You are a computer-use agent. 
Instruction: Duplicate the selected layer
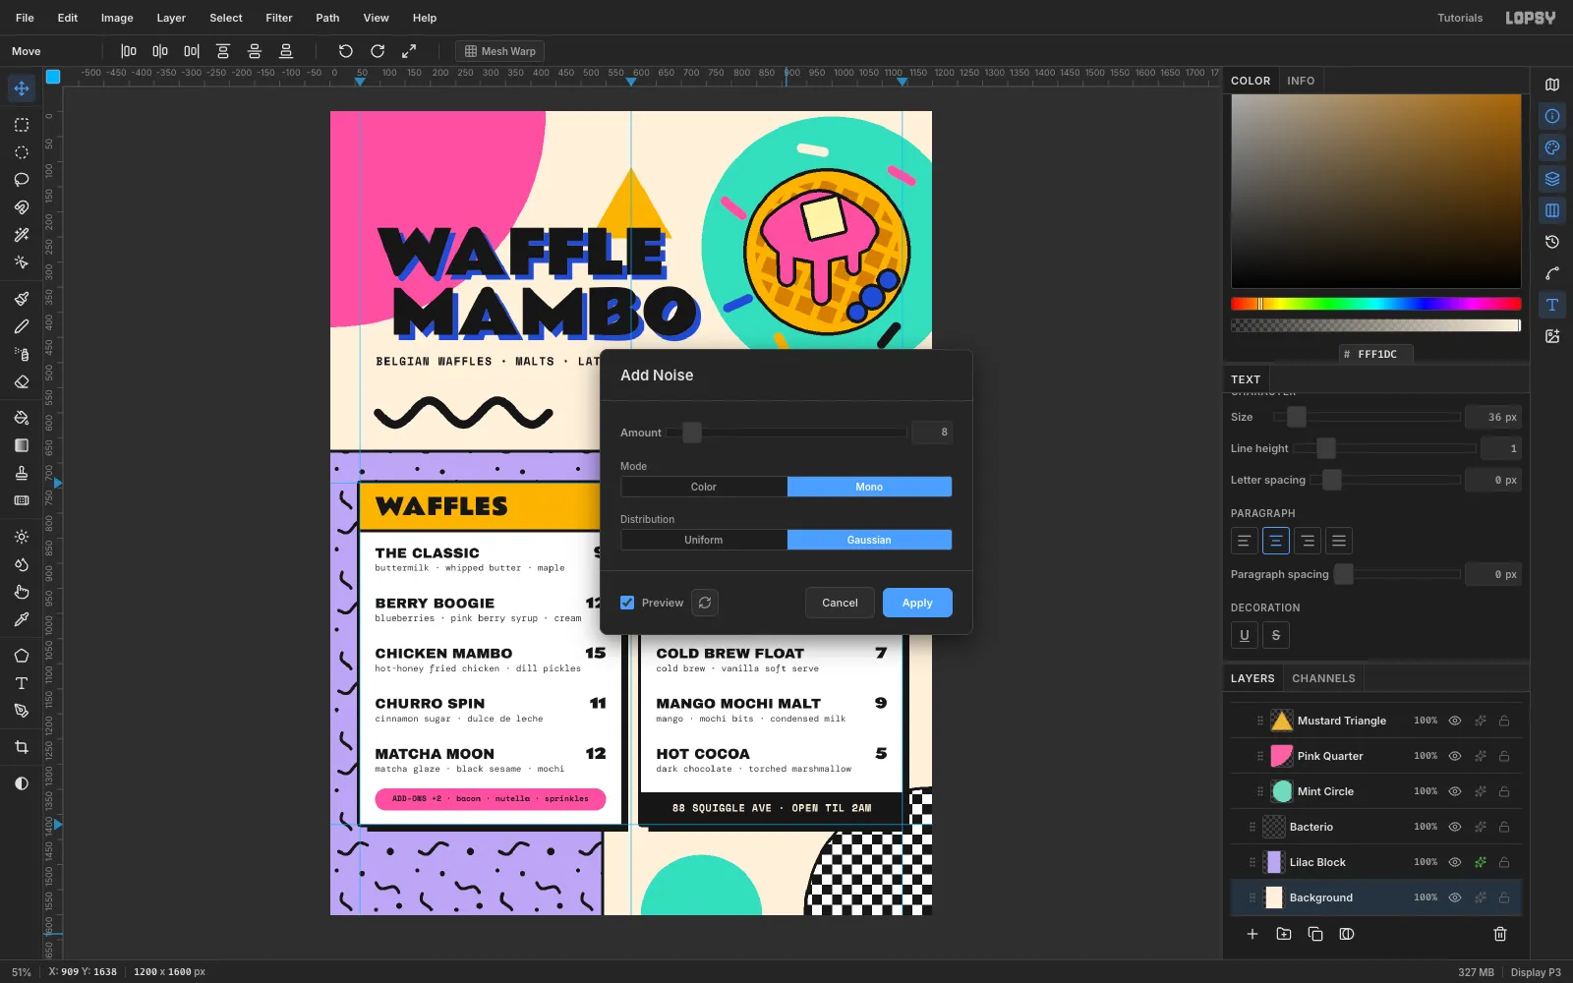(x=1315, y=934)
